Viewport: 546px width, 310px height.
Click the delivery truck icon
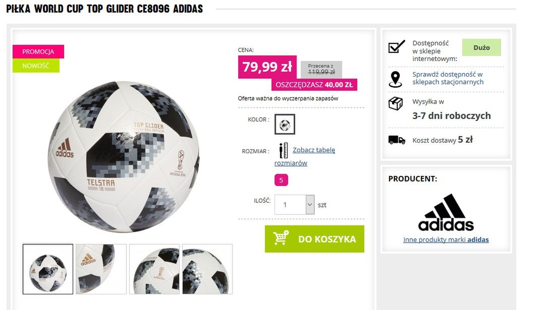pos(397,140)
